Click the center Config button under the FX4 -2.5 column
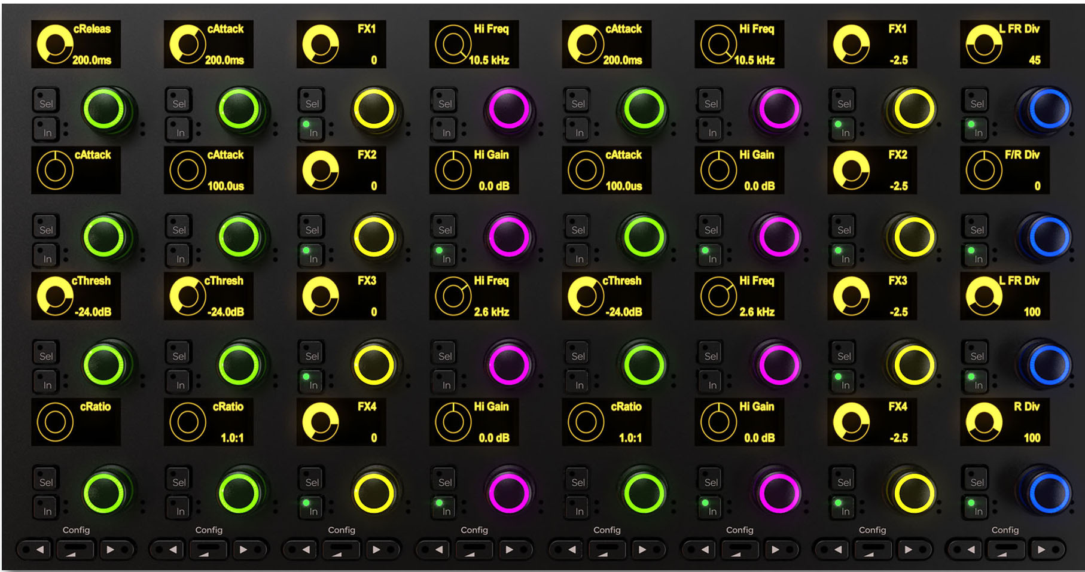 pyautogui.click(x=873, y=549)
